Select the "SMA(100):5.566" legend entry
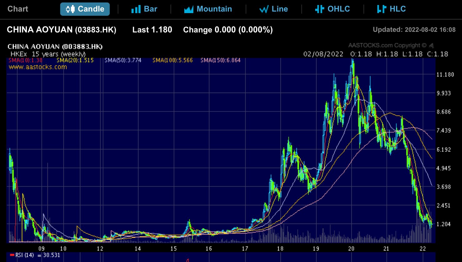 tap(173, 60)
